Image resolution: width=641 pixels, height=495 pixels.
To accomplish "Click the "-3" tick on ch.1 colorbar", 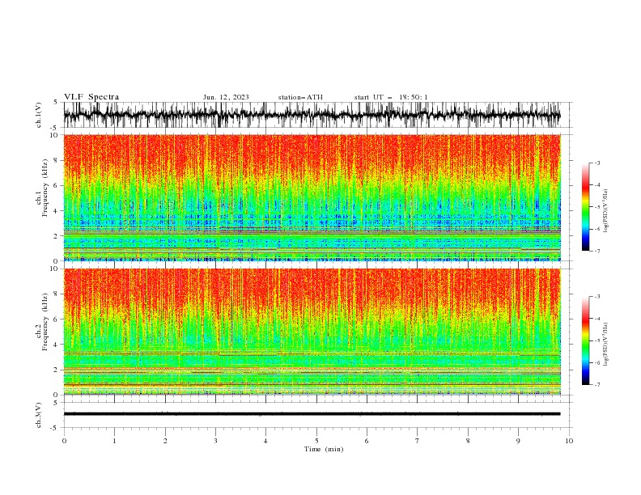I will click(x=597, y=163).
